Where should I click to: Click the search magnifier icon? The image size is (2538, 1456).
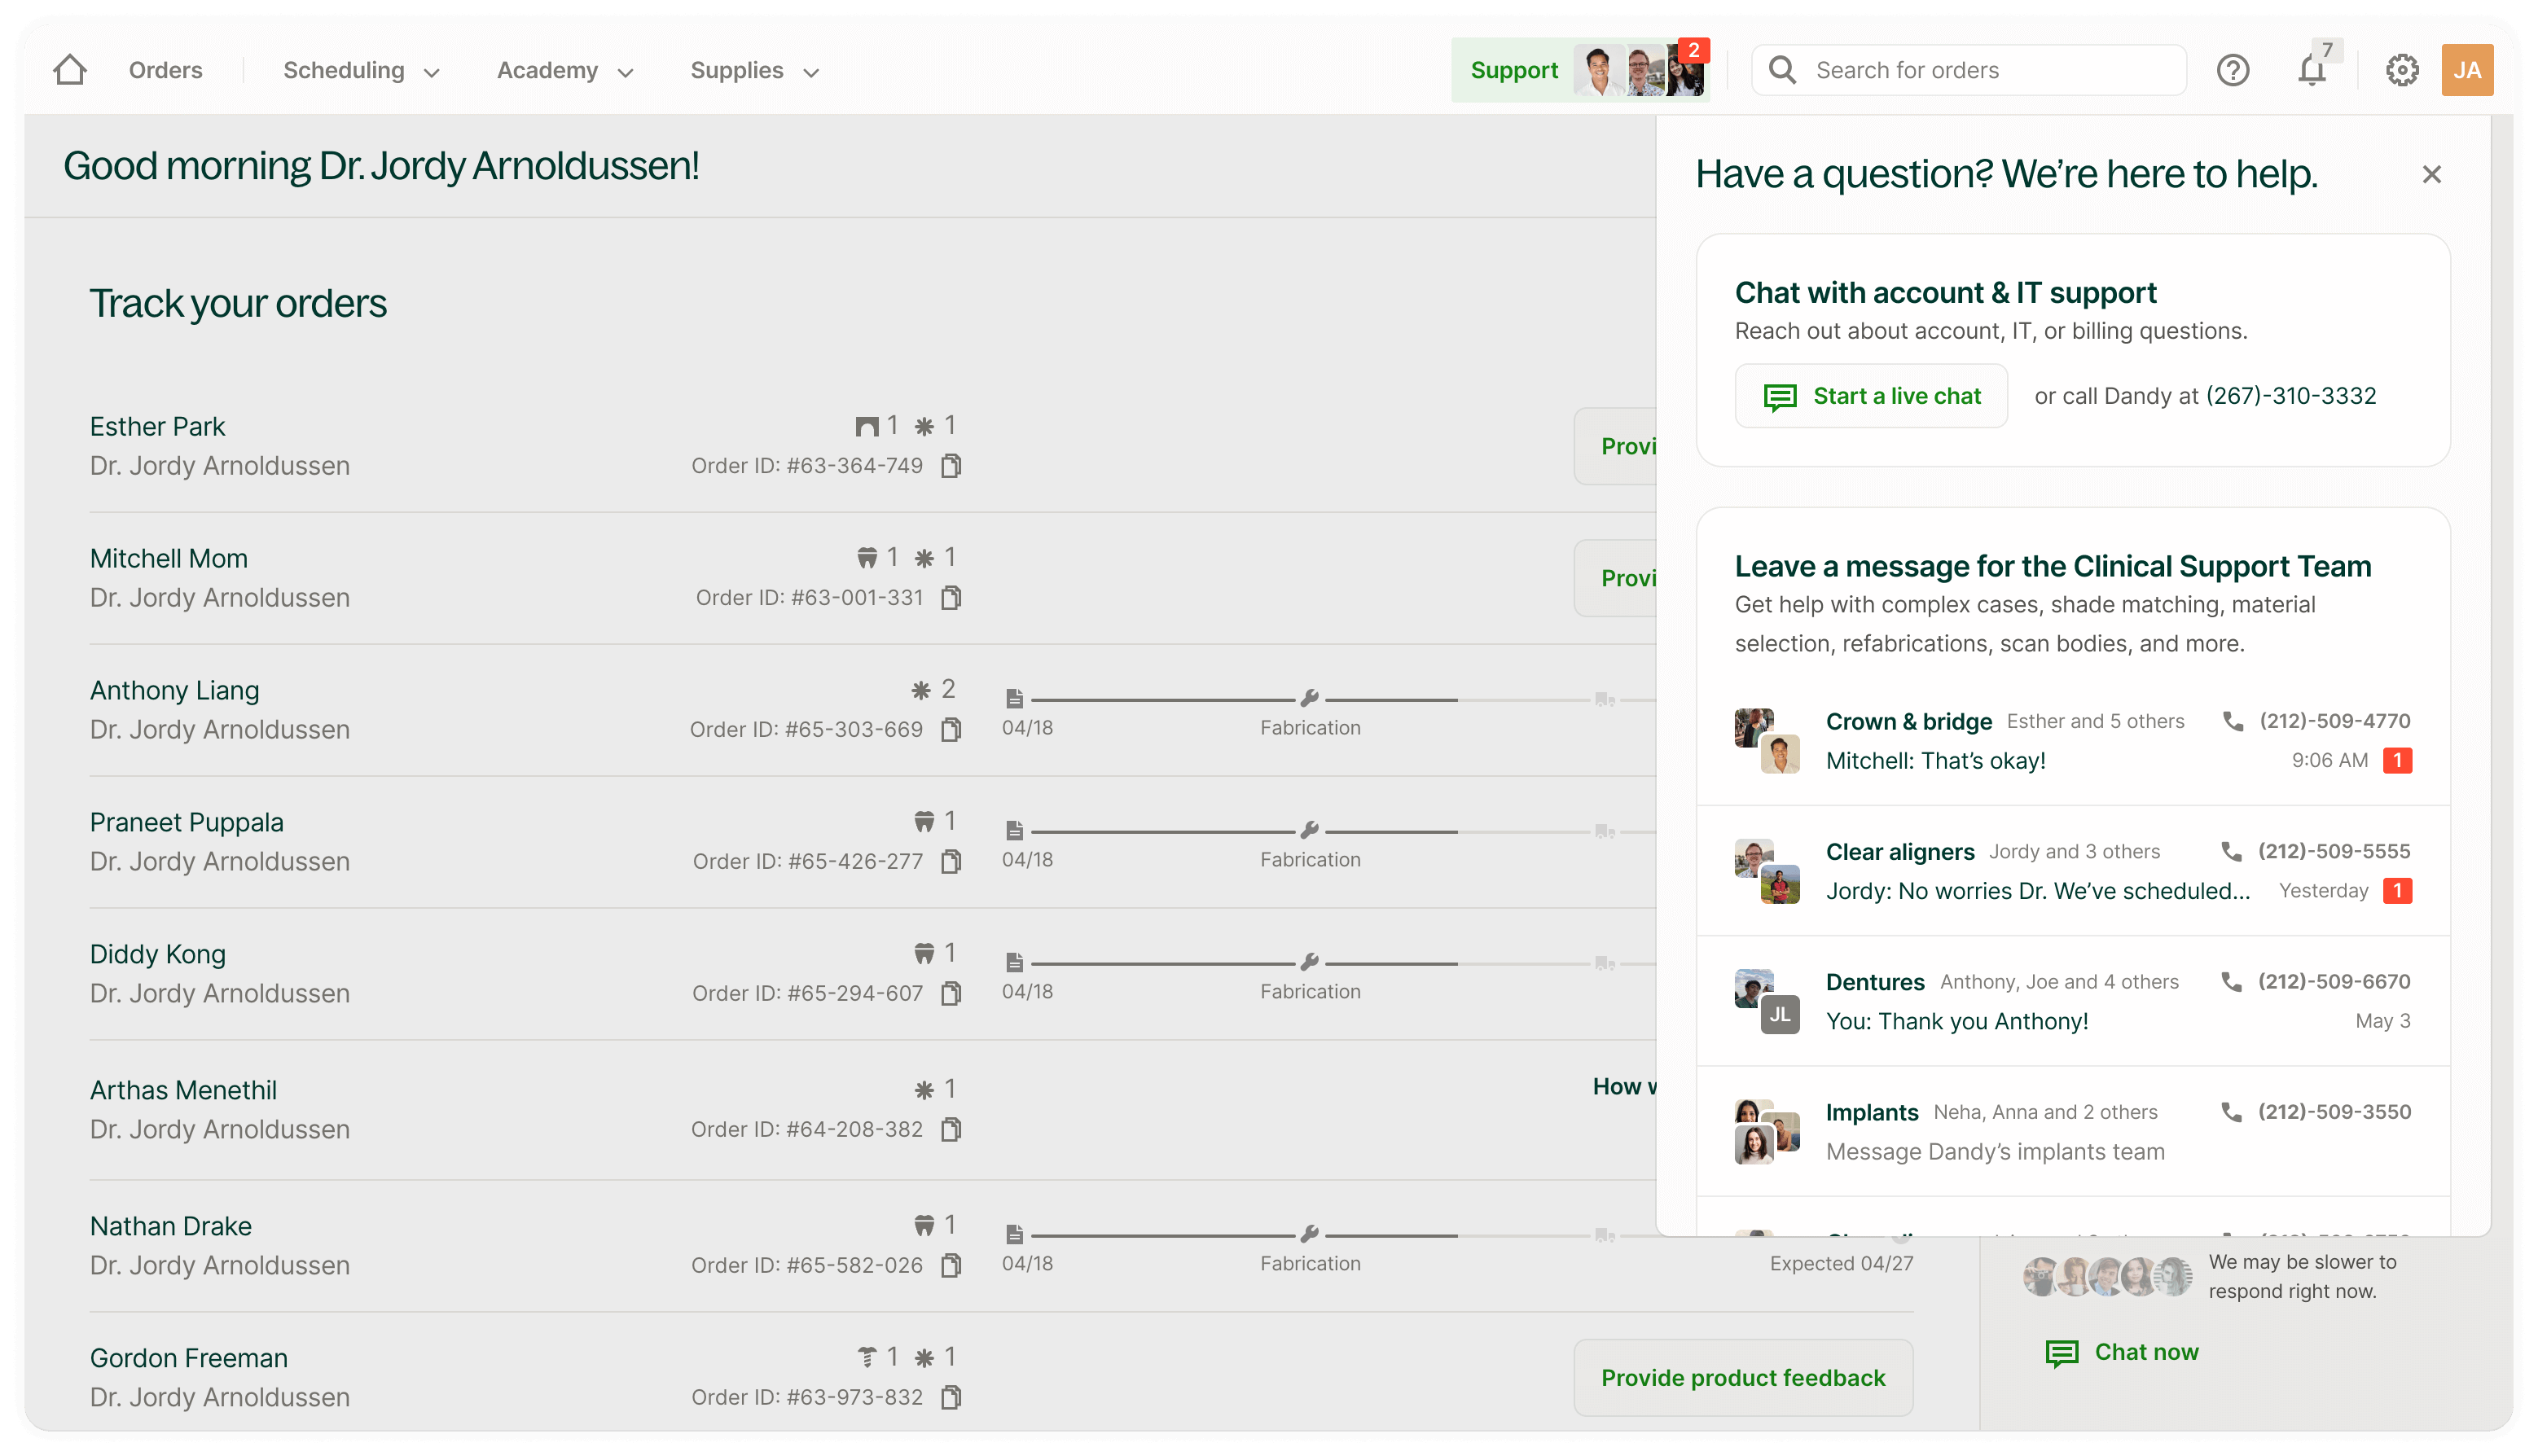click(x=1782, y=69)
